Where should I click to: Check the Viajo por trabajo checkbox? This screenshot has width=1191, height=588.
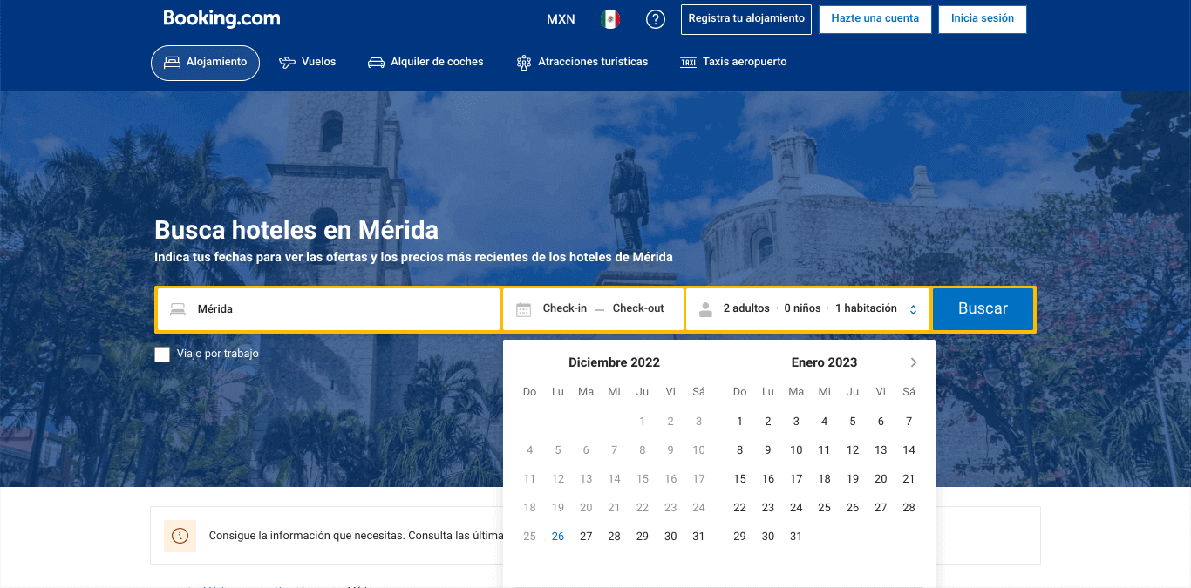coord(161,354)
